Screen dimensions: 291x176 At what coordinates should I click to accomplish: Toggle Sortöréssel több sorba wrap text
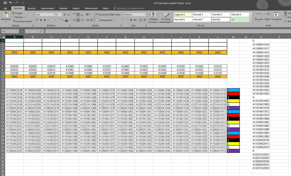tap(108, 14)
